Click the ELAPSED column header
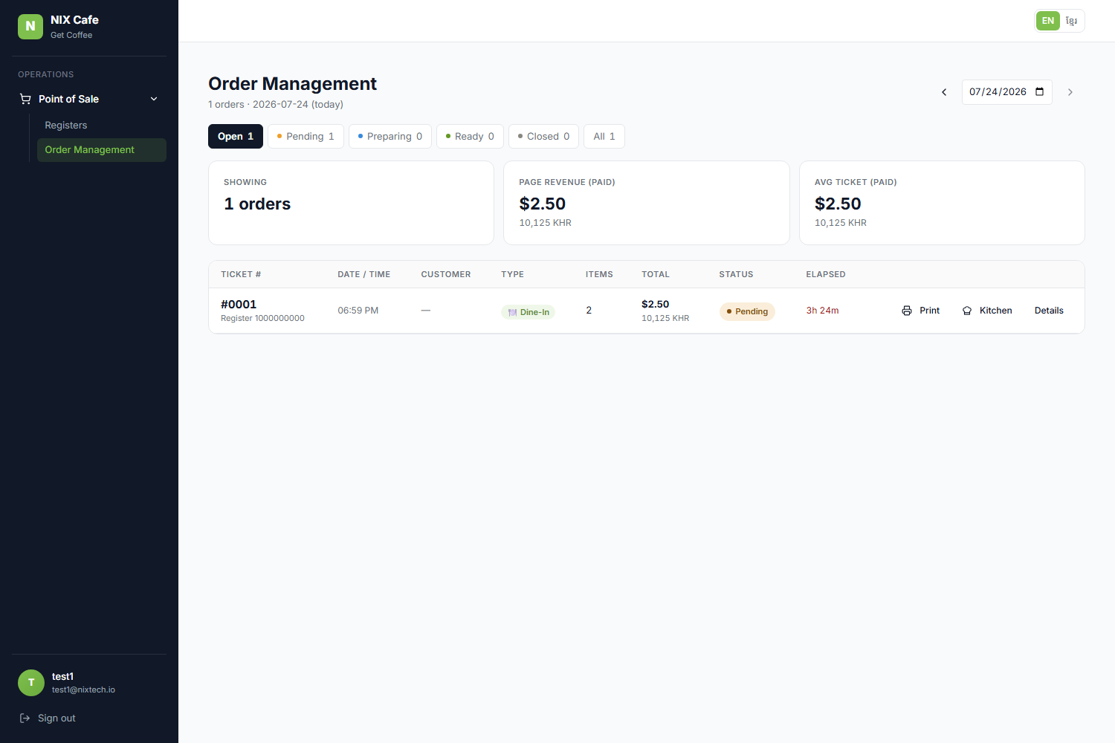 coord(826,274)
